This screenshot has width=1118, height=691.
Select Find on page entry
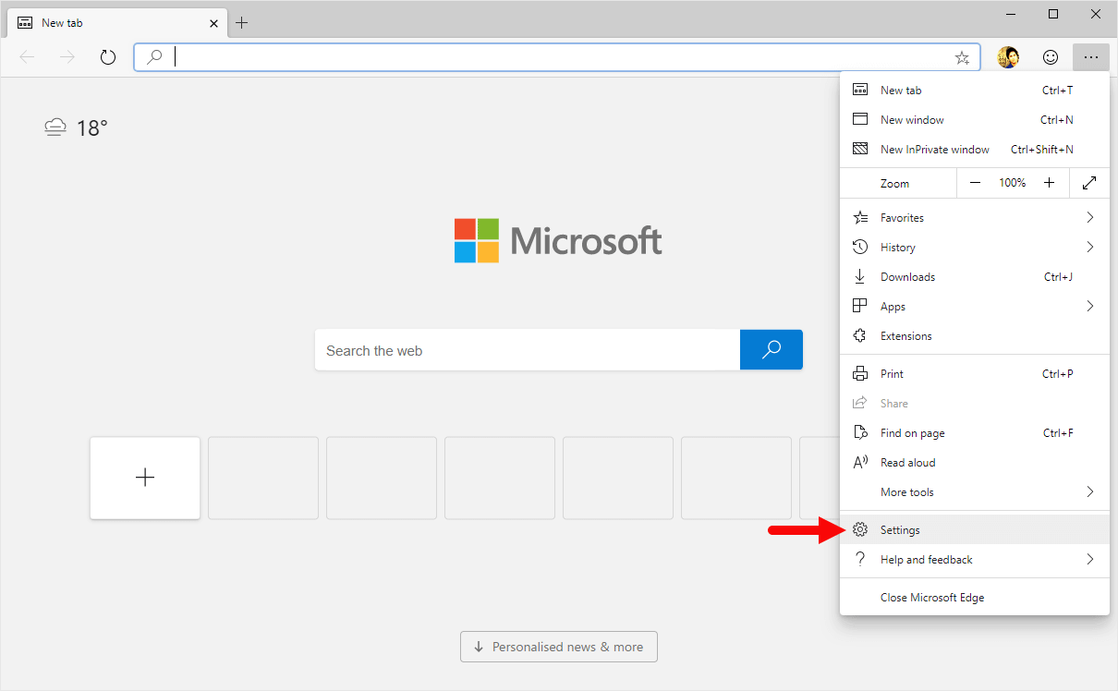(x=975, y=432)
